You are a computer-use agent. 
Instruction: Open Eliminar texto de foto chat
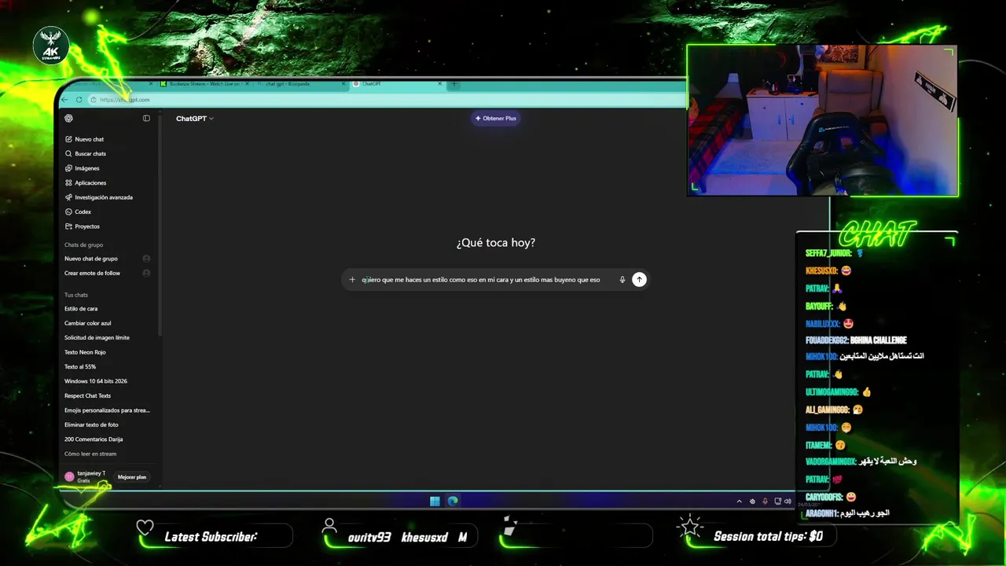[x=91, y=425]
